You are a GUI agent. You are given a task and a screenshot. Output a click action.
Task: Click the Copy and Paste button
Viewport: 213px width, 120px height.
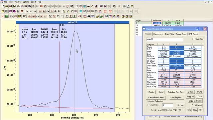[x=195, y=101]
